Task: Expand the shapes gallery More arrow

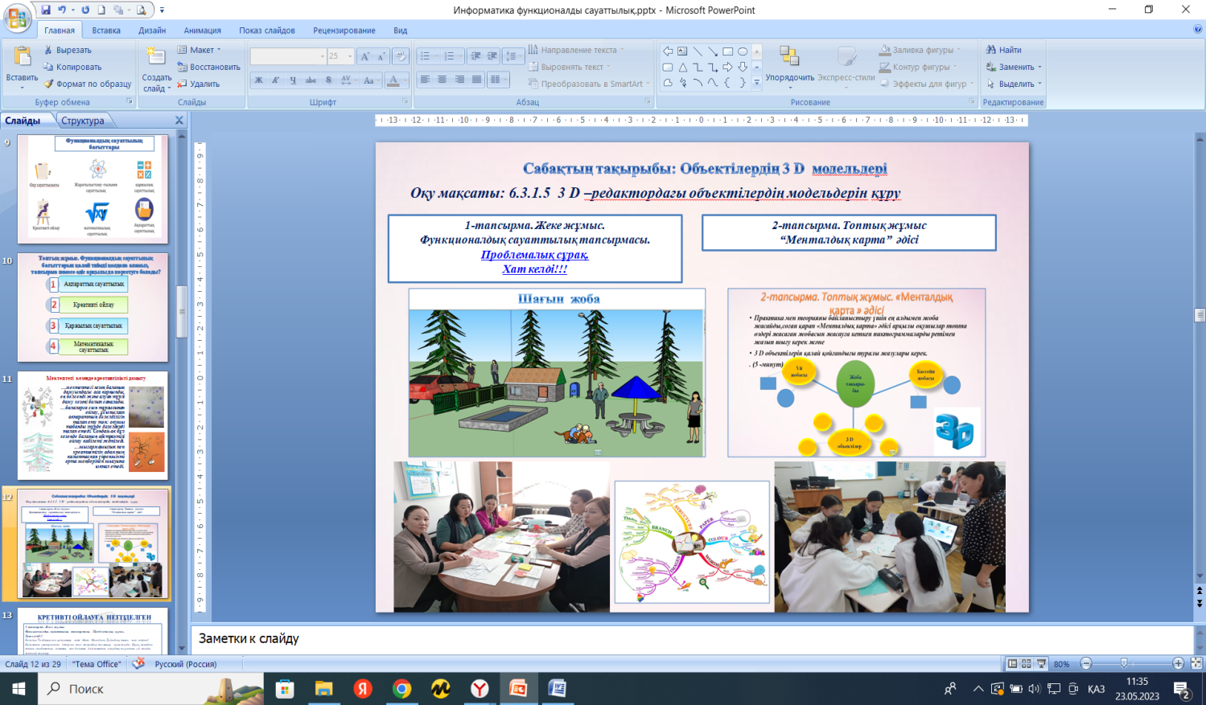Action: pos(756,83)
